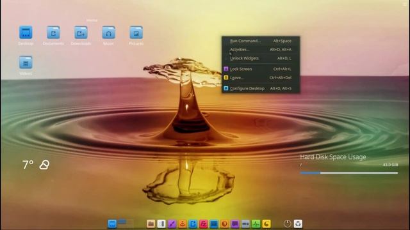This screenshot has height=230, width=410.
Task: Launch the purple chat dock icon
Action: pos(235,224)
